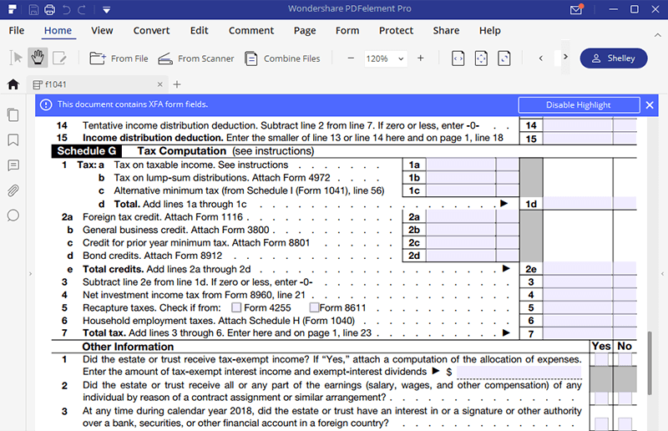Expand the right side panel
This screenshot has width=668, height=431.
(x=662, y=274)
